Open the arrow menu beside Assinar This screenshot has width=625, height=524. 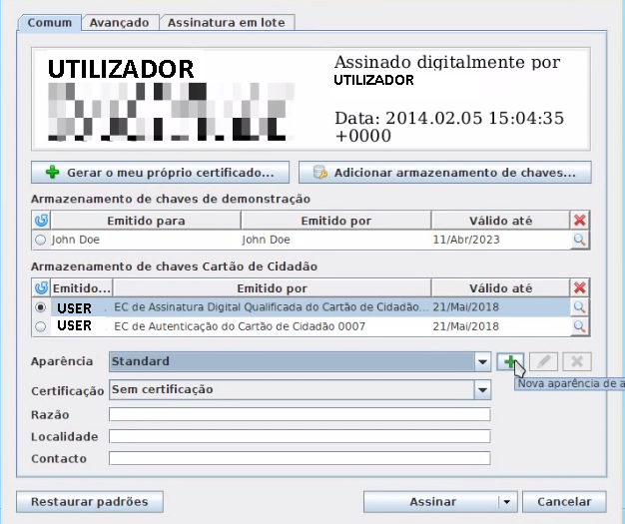507,502
